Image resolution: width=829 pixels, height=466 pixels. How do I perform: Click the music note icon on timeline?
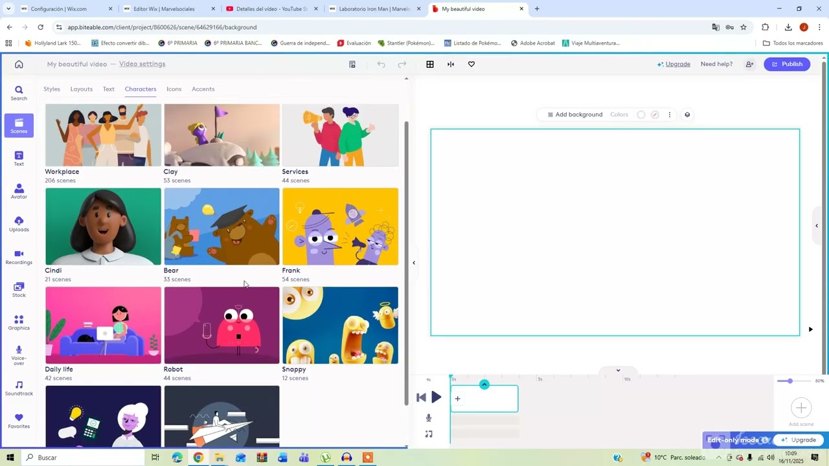tap(429, 434)
